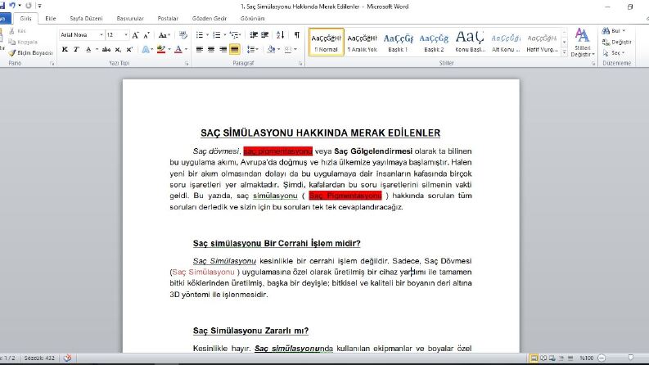Toggle italic T formatting
Screen dimensions: 649x365
pos(76,49)
